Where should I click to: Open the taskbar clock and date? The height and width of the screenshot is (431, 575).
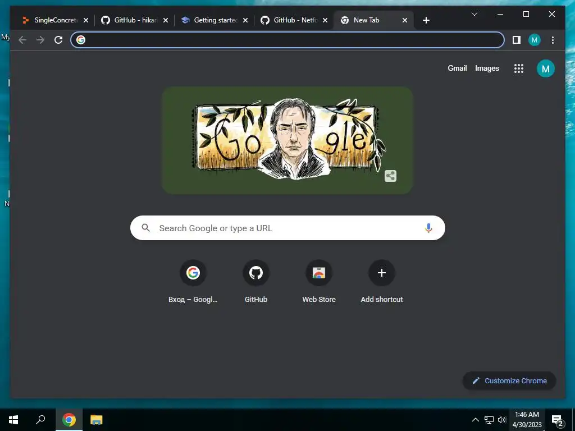point(527,420)
